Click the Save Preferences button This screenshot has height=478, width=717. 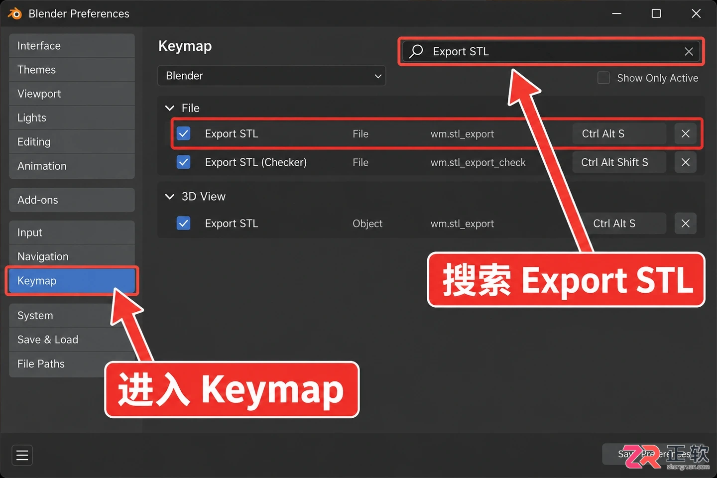655,454
